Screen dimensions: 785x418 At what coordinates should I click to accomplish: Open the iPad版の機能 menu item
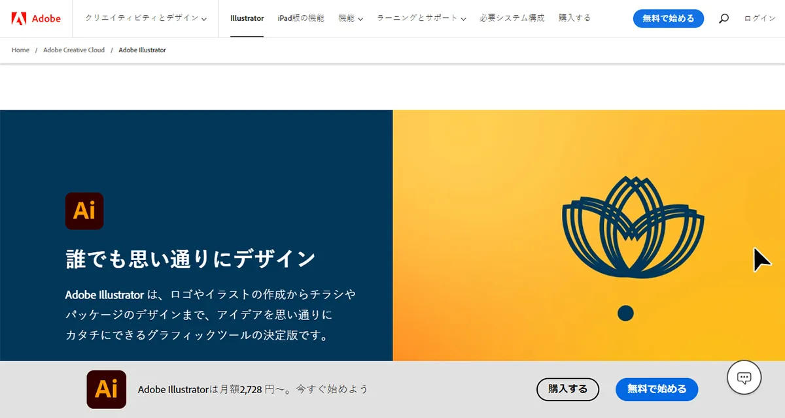coord(301,18)
